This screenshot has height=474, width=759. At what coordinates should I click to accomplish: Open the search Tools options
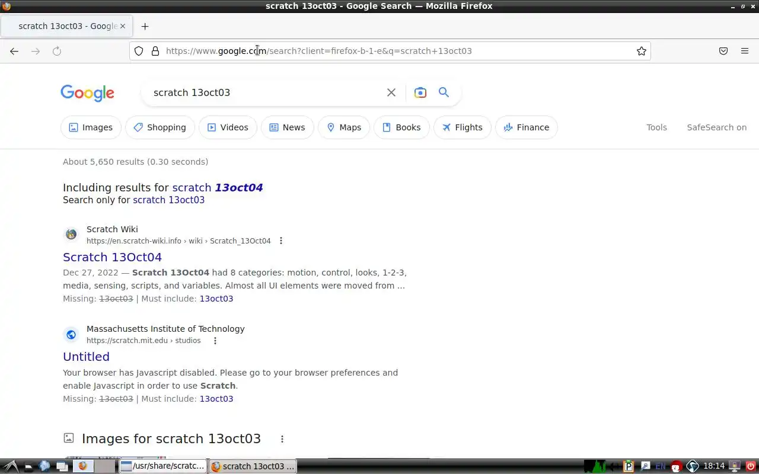coord(656,127)
